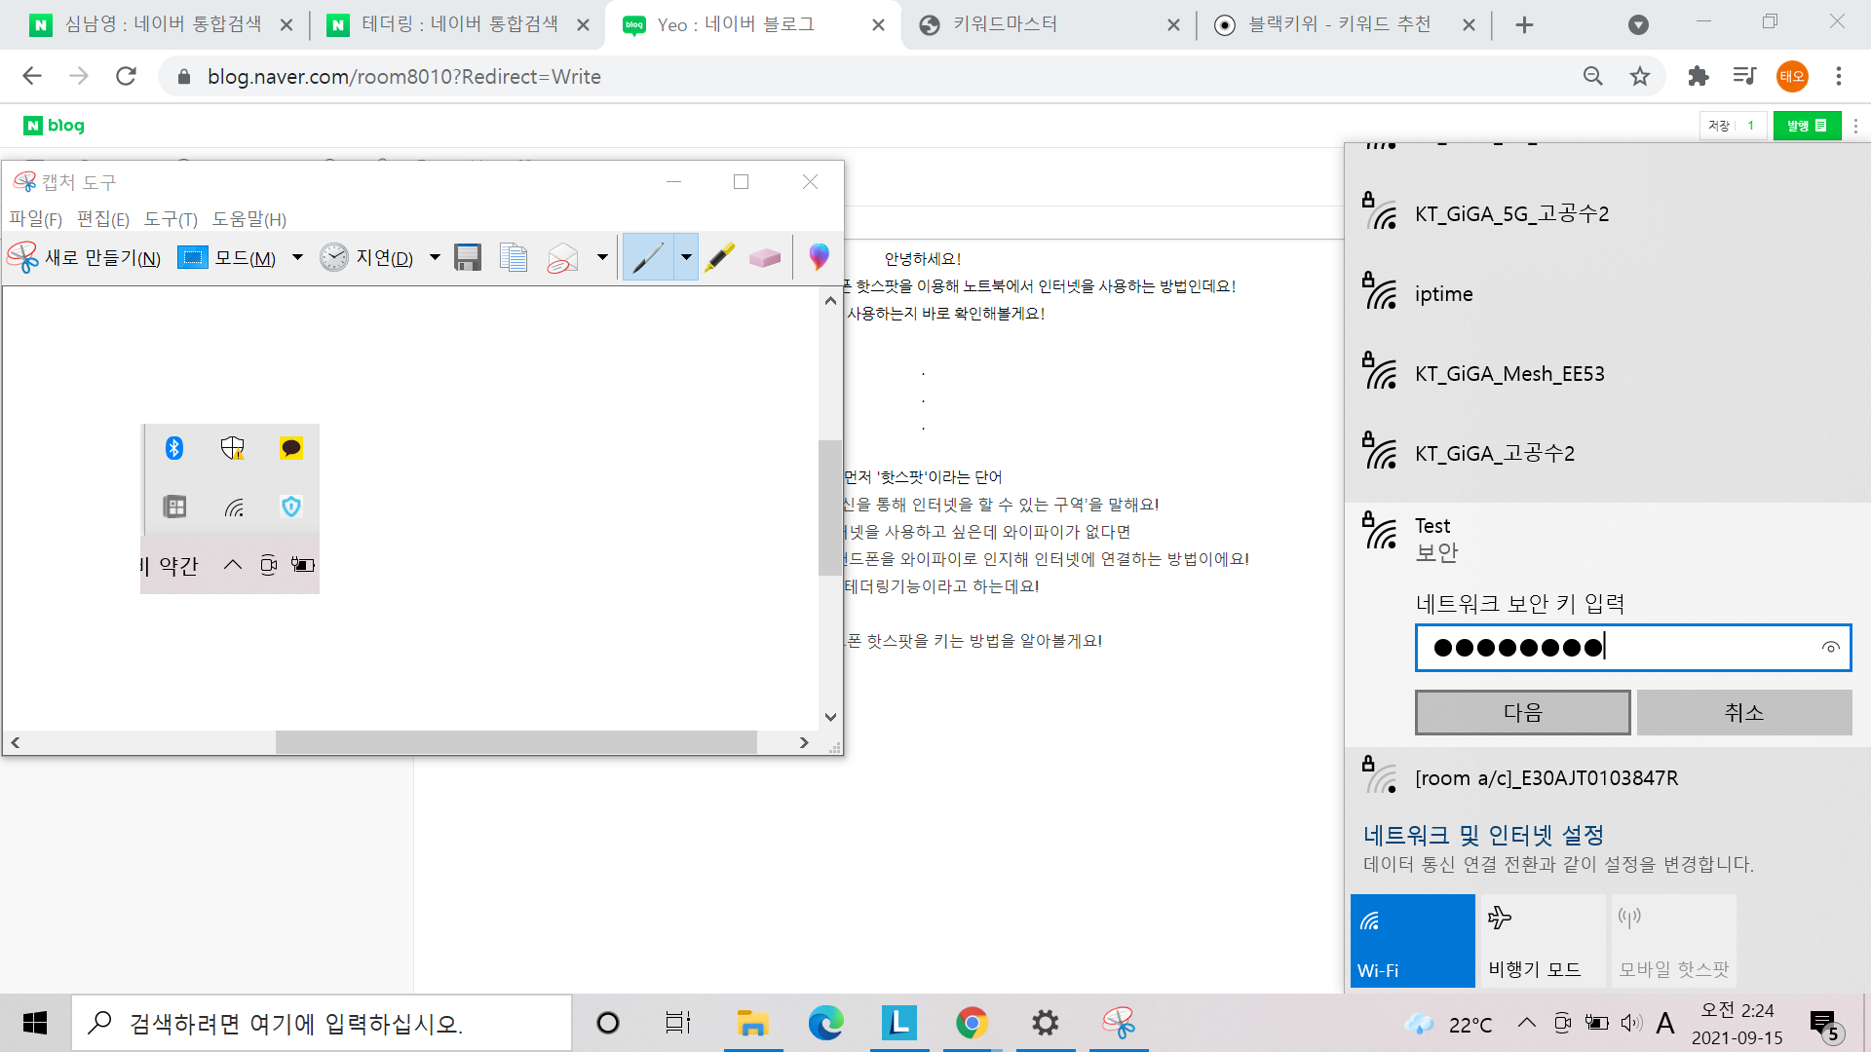The height and width of the screenshot is (1052, 1871).
Task: Toggle the password reveal eye icon
Action: (x=1830, y=648)
